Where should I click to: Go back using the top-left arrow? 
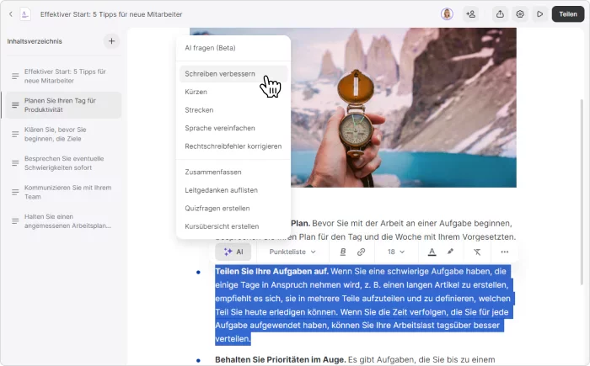click(11, 14)
